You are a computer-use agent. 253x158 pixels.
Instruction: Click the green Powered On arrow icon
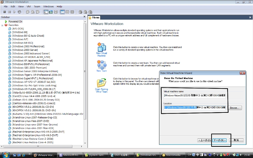tap(6, 21)
